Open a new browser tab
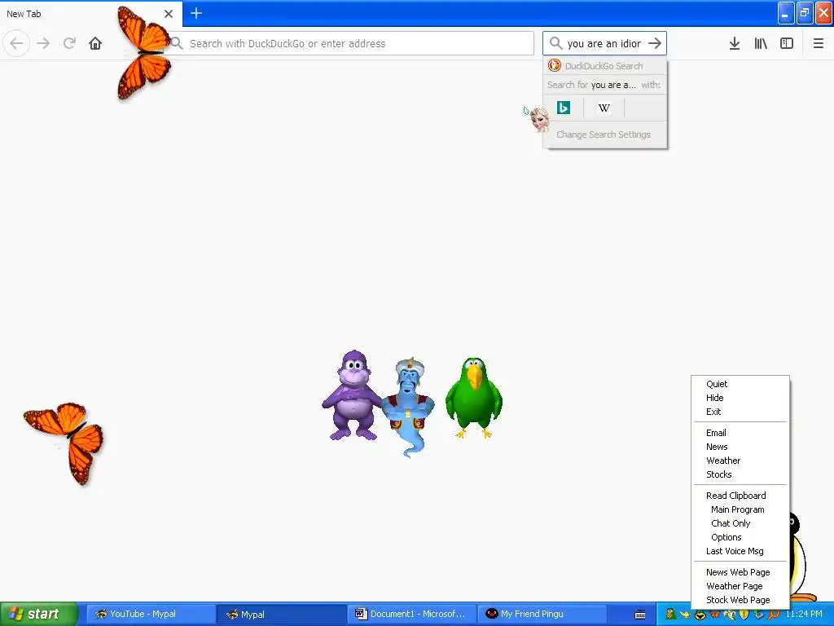 point(195,13)
